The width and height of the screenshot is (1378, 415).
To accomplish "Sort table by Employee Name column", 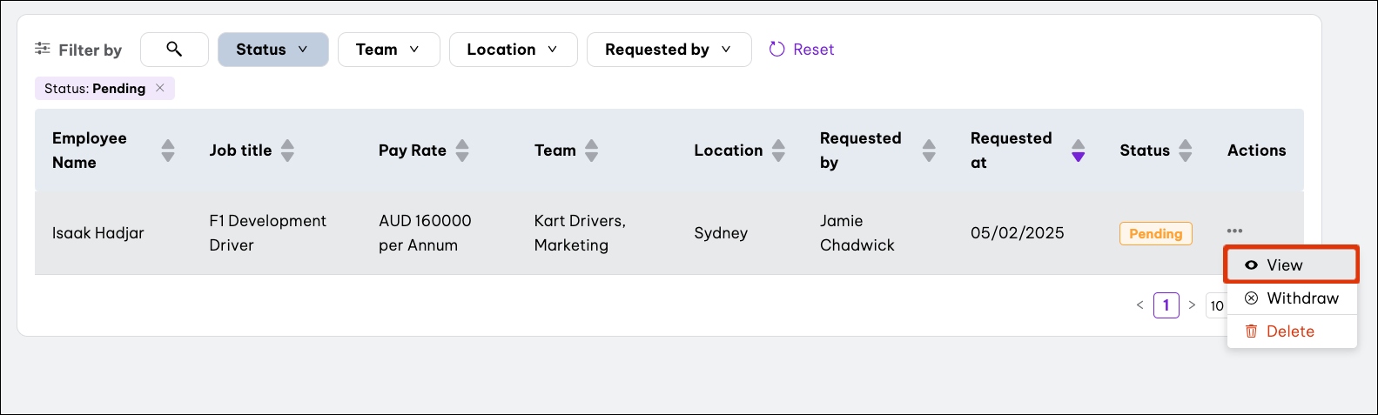I will click(x=168, y=151).
